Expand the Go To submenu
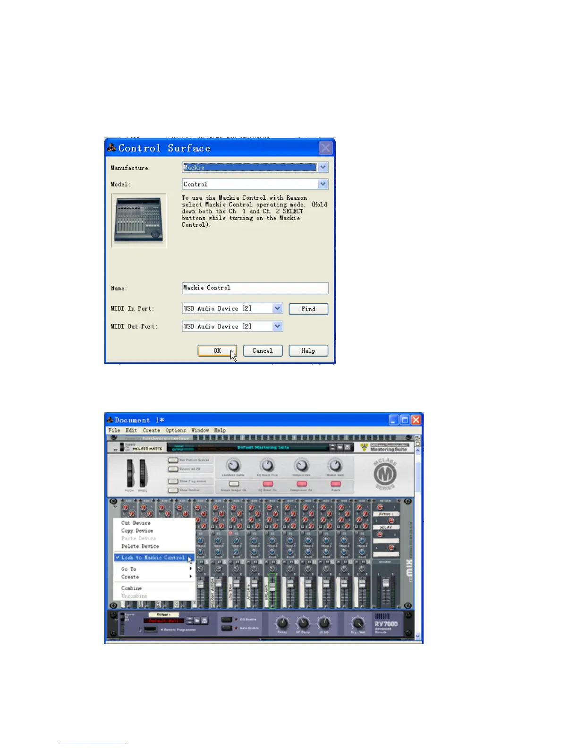This screenshot has height=748, width=578. [154, 569]
